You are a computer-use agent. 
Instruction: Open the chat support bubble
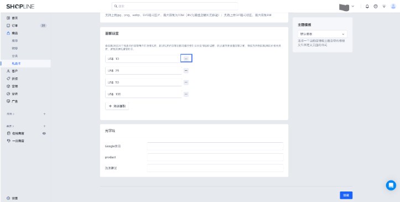point(391,185)
